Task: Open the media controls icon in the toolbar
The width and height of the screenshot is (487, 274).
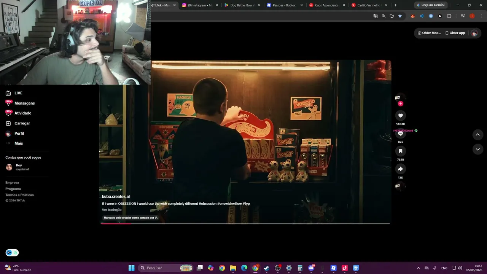Action: click(x=463, y=16)
